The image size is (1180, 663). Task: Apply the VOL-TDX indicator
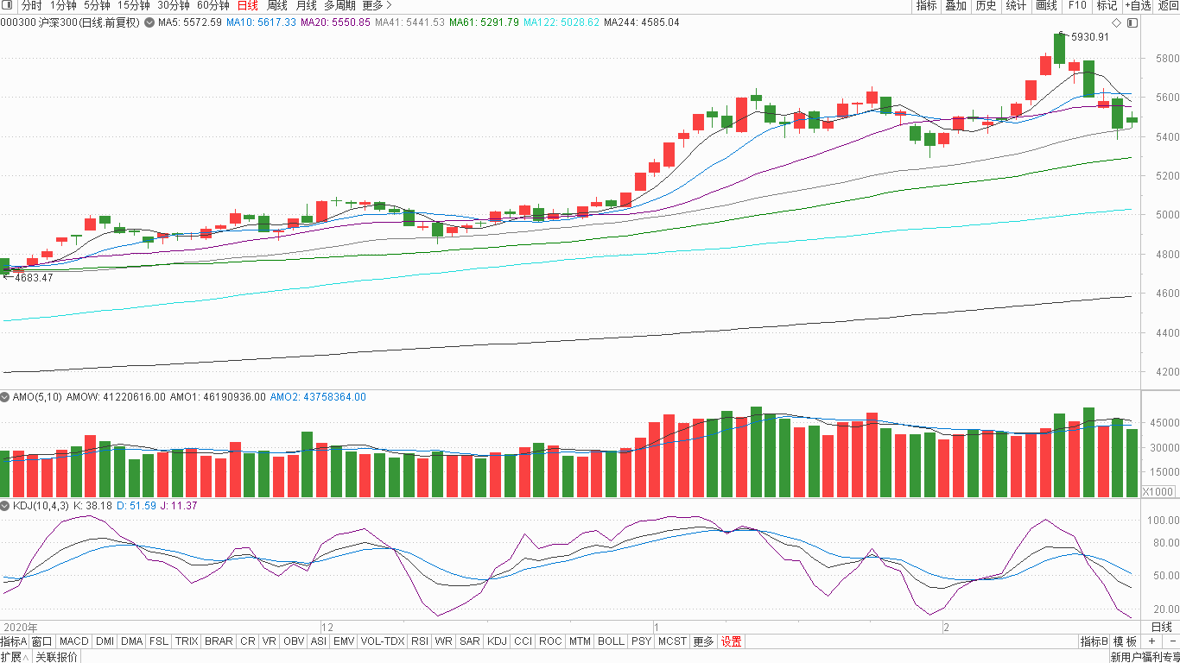383,641
